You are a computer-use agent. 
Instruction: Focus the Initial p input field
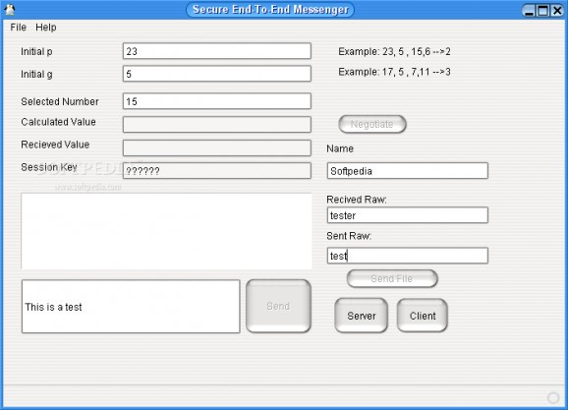(x=216, y=51)
